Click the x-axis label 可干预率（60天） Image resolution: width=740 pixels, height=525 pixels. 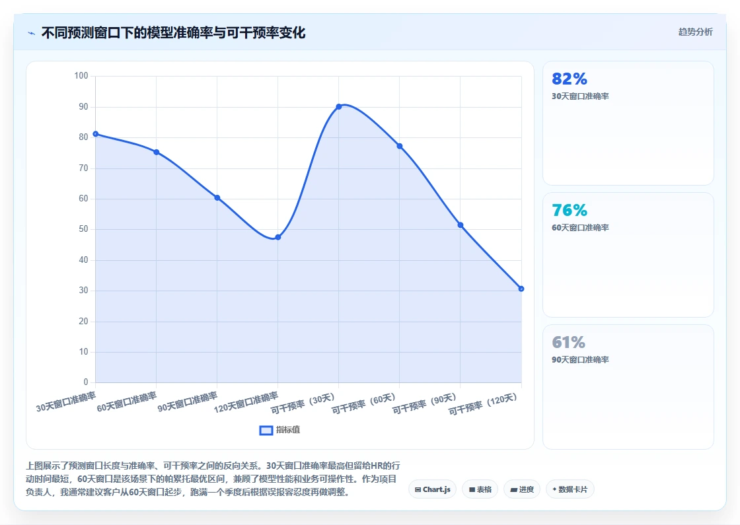(x=364, y=403)
